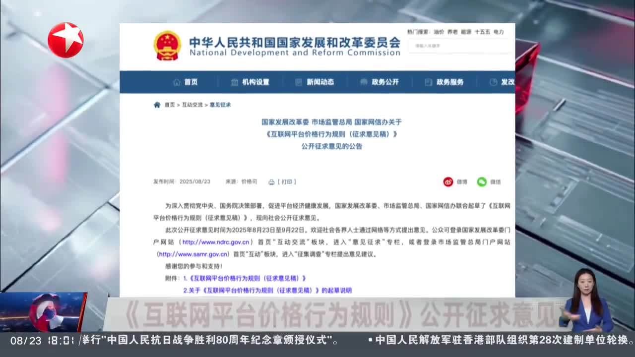Click hot search term 十五五
Screen dimensions: 635x357
[x=482, y=32]
